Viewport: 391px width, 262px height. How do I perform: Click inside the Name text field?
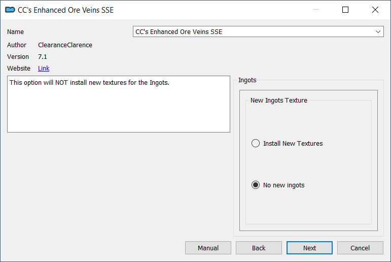[x=253, y=31]
